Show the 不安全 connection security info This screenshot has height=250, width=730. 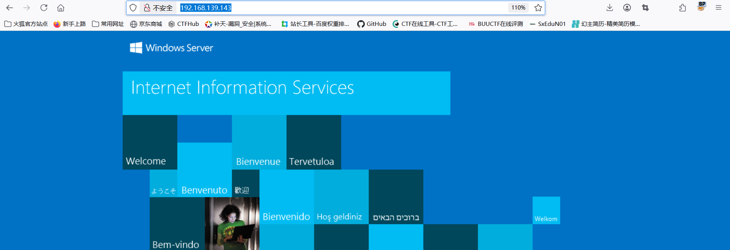(x=158, y=8)
